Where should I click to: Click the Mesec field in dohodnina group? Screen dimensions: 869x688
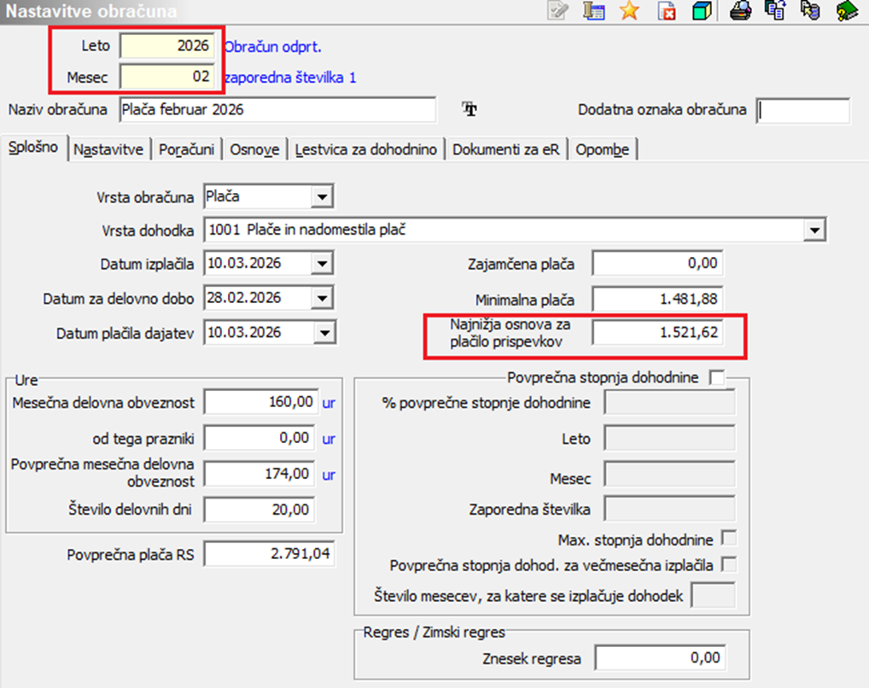pyautogui.click(x=669, y=474)
